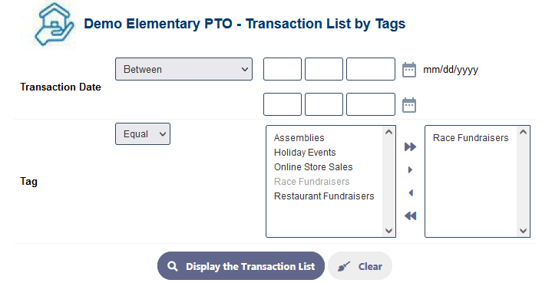Click the broom icon on Clear button
552x283 pixels.
[344, 266]
